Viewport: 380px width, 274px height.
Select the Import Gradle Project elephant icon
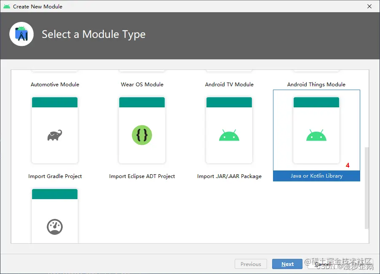click(x=55, y=135)
